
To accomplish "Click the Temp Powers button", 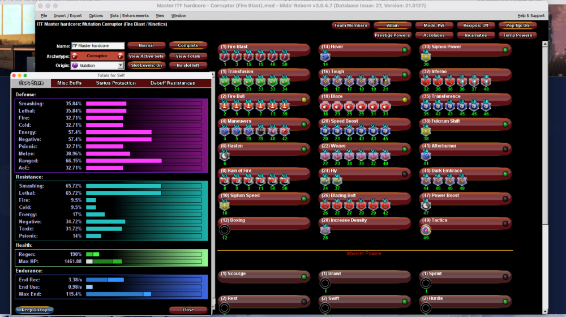I will [518, 35].
